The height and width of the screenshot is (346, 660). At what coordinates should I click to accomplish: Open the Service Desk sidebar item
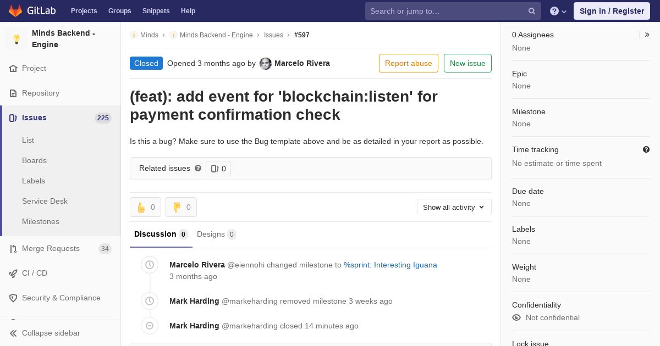tap(45, 201)
